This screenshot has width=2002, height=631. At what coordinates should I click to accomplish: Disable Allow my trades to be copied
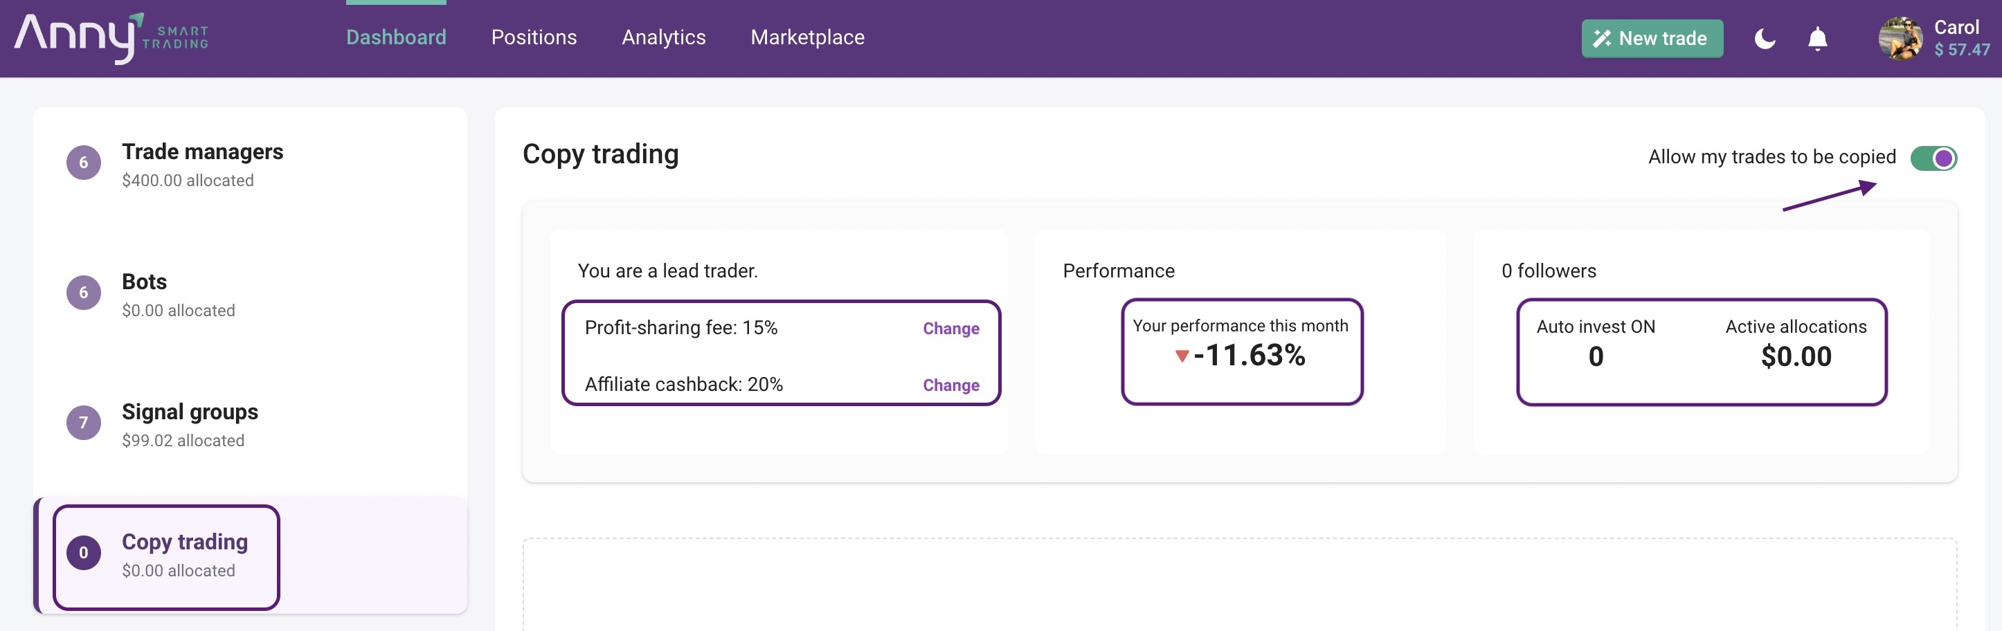point(1933,158)
